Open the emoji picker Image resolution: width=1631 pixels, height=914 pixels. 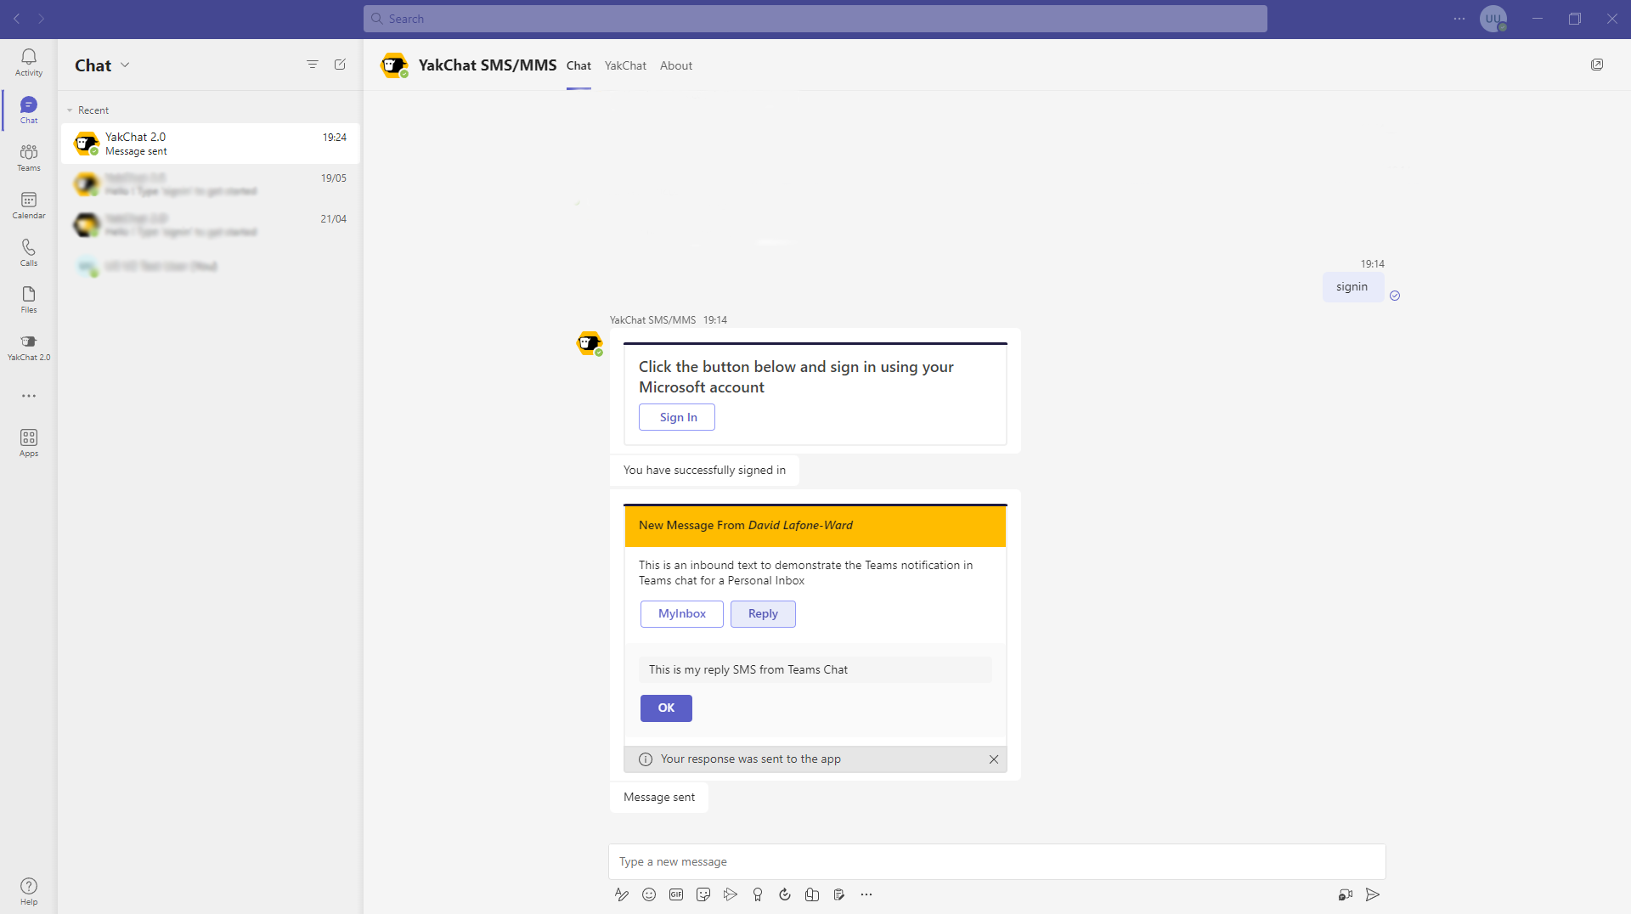pyautogui.click(x=649, y=894)
